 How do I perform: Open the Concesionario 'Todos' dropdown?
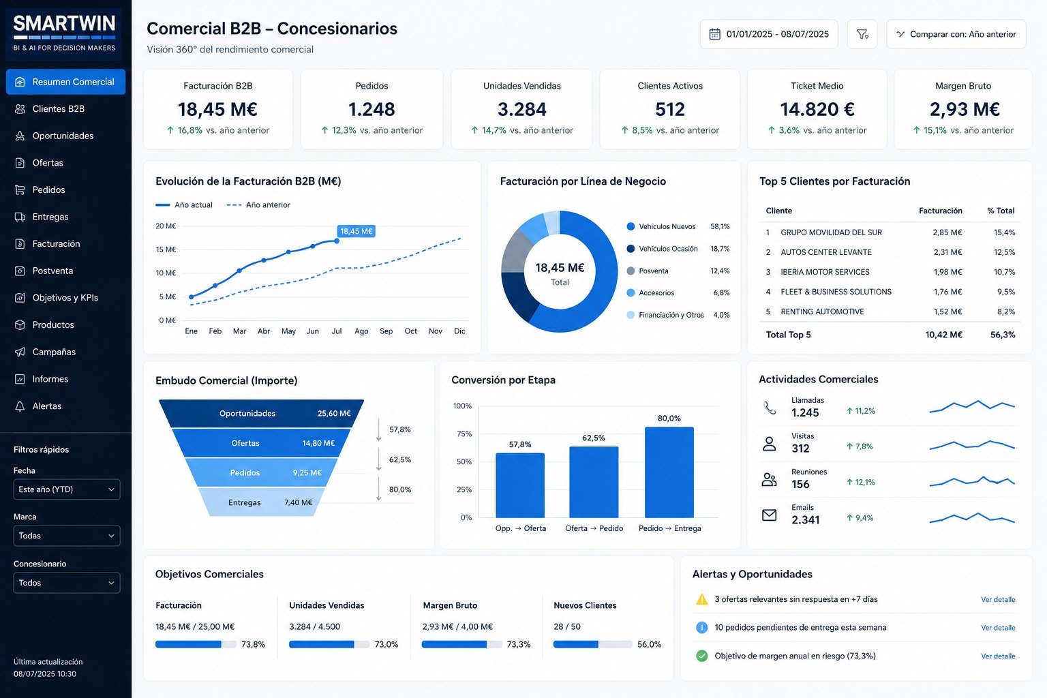(67, 583)
